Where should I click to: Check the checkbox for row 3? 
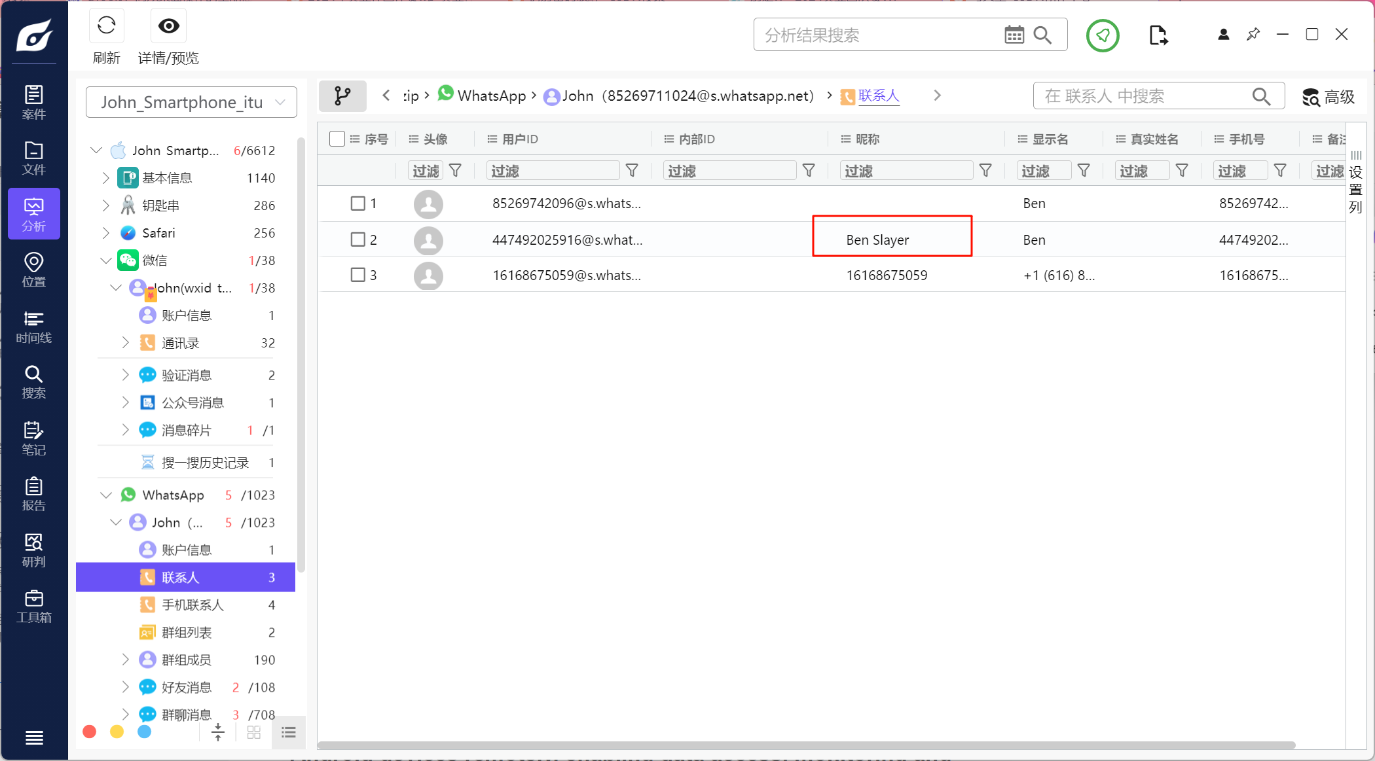357,275
